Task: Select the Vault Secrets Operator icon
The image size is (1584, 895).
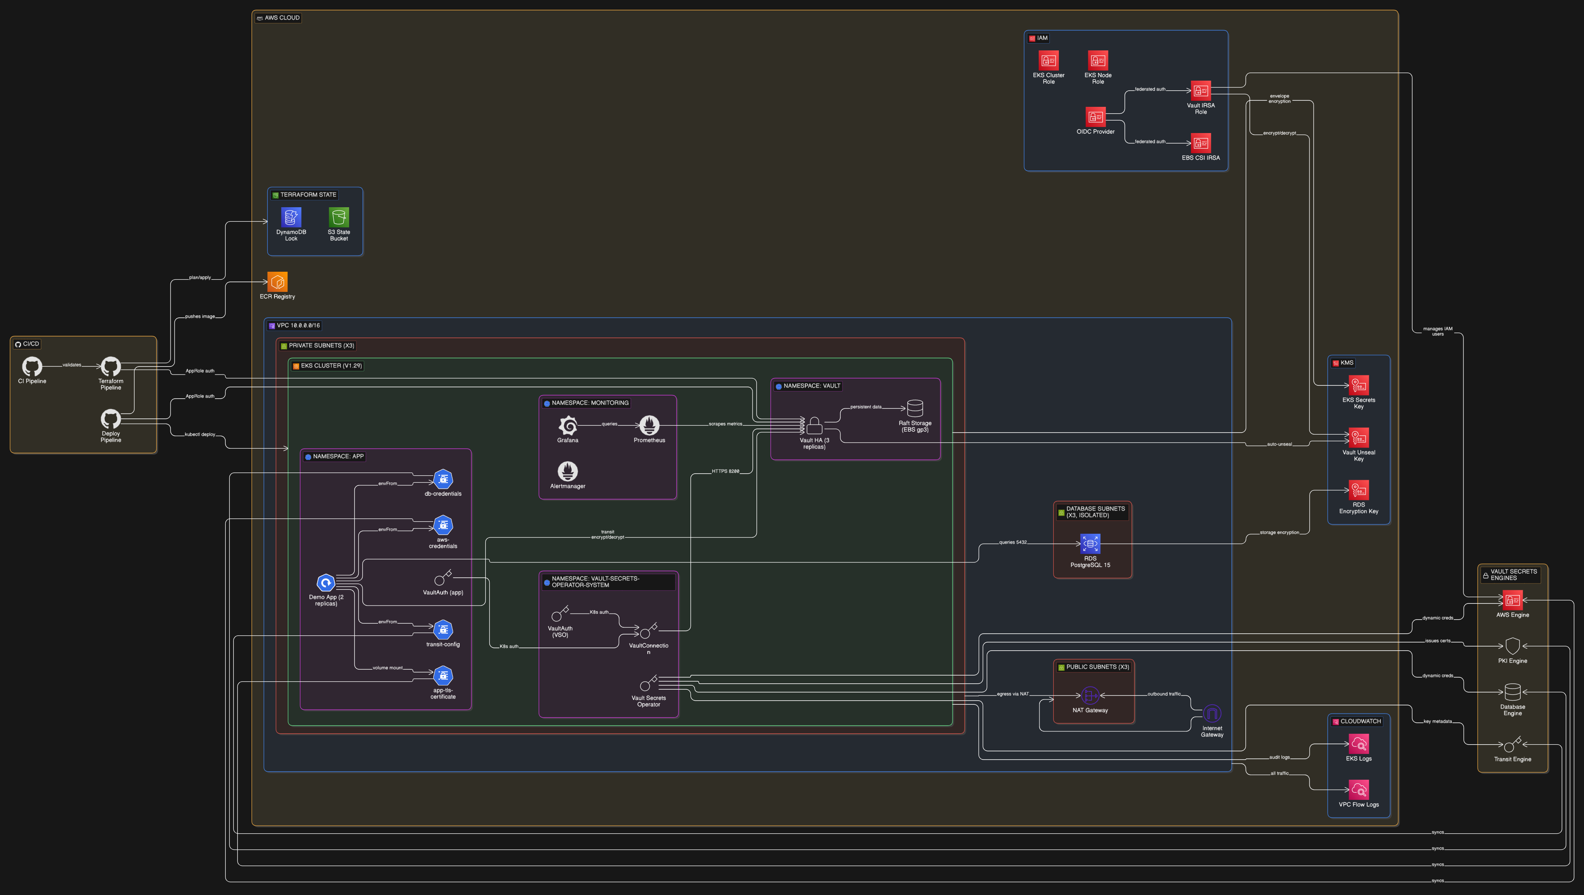Action: 649,683
